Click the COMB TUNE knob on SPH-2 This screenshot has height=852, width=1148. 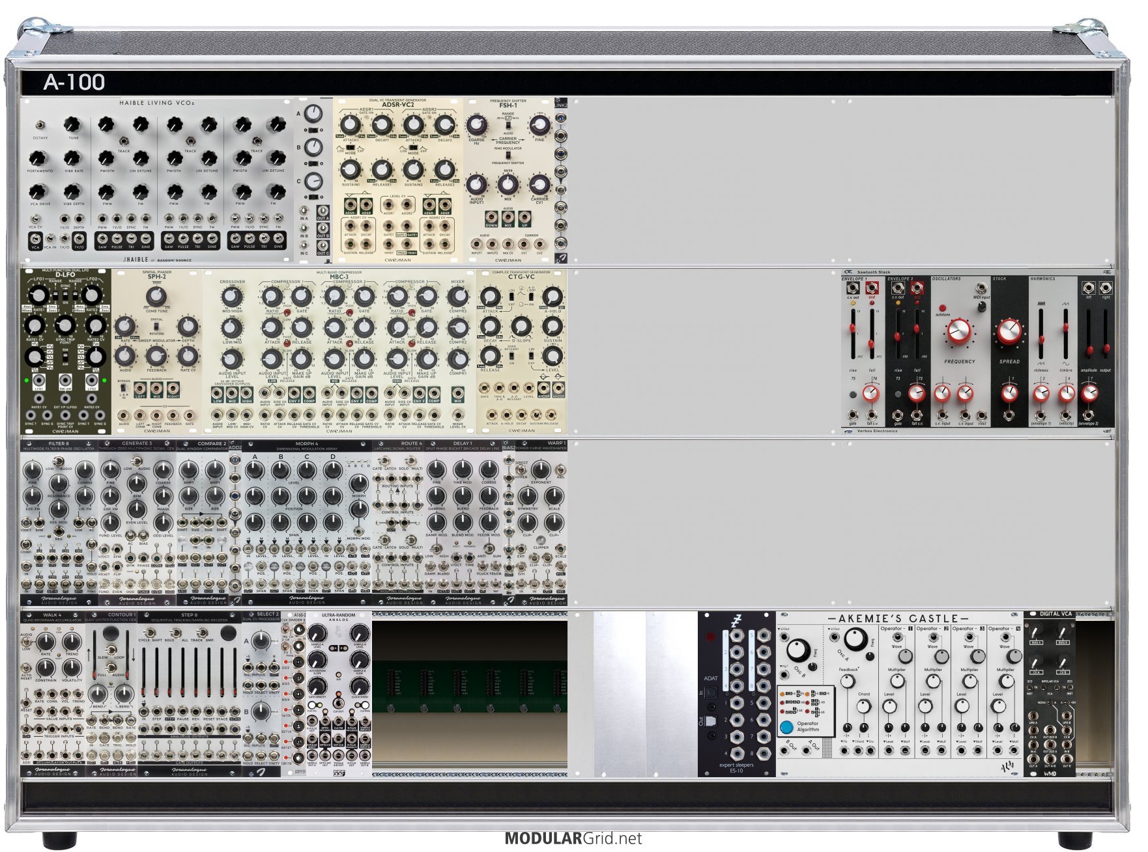click(x=156, y=296)
